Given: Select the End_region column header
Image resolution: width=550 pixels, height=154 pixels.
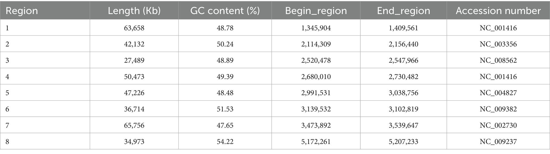Looking at the screenshot, I should point(403,11).
